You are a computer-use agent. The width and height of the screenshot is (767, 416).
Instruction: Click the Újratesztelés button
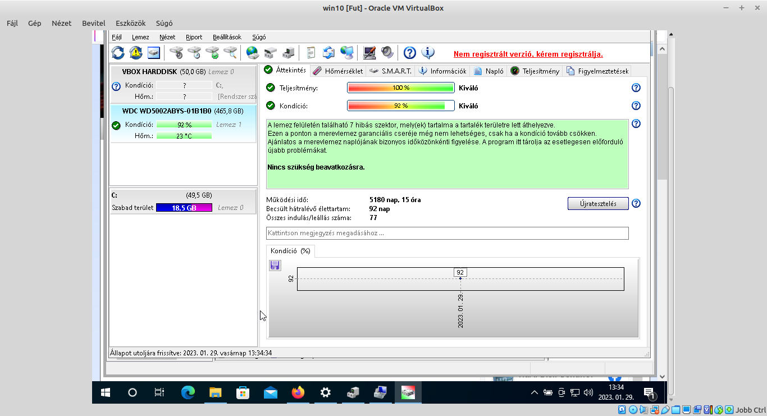tap(598, 204)
